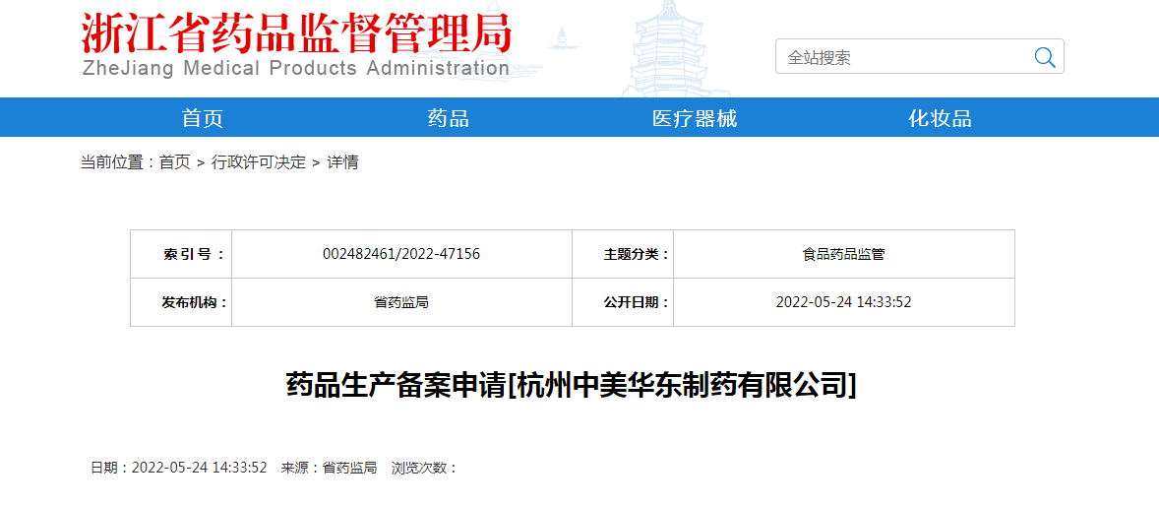Click the 食品药品监管 category cell

(843, 255)
